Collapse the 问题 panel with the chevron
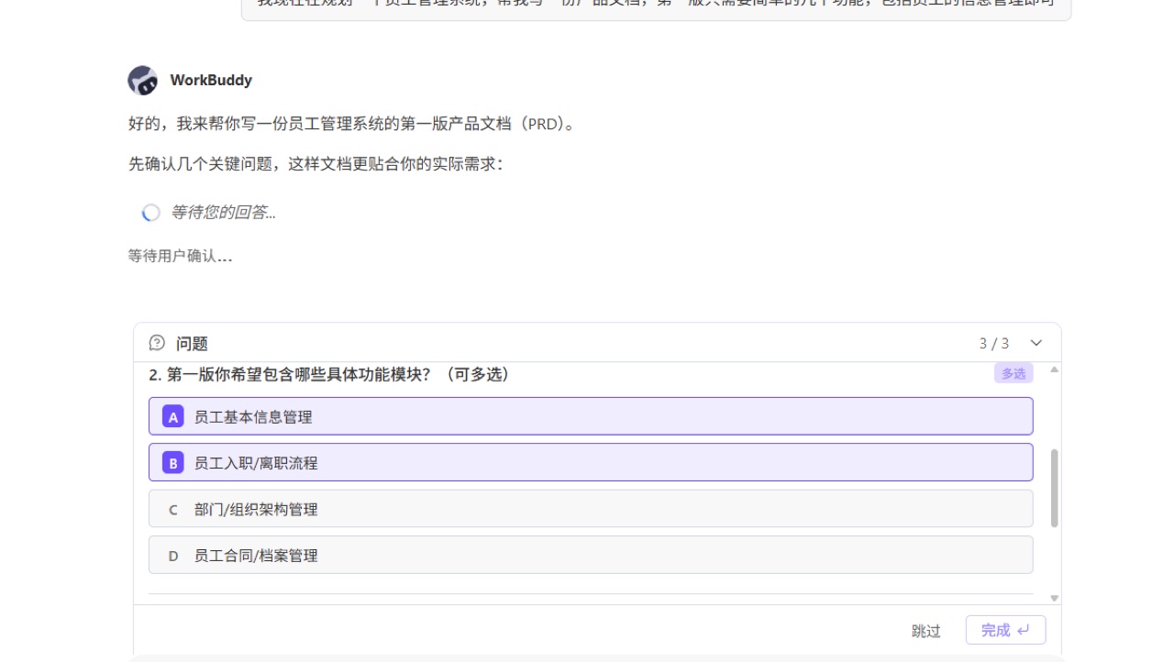This screenshot has width=1174, height=662. click(1036, 343)
